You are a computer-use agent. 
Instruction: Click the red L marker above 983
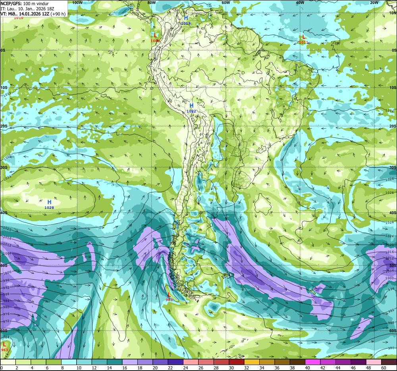tap(169, 294)
